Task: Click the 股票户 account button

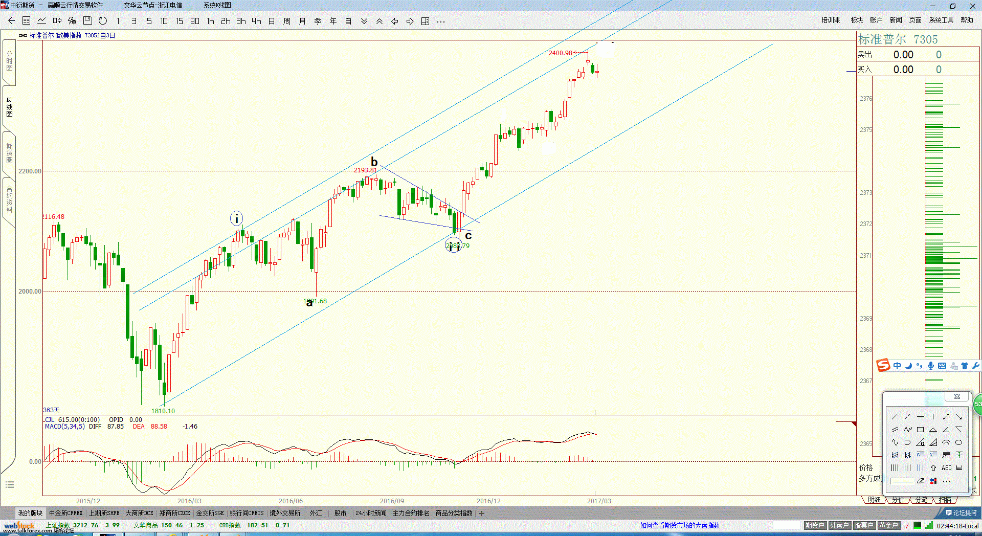Action: point(864,525)
